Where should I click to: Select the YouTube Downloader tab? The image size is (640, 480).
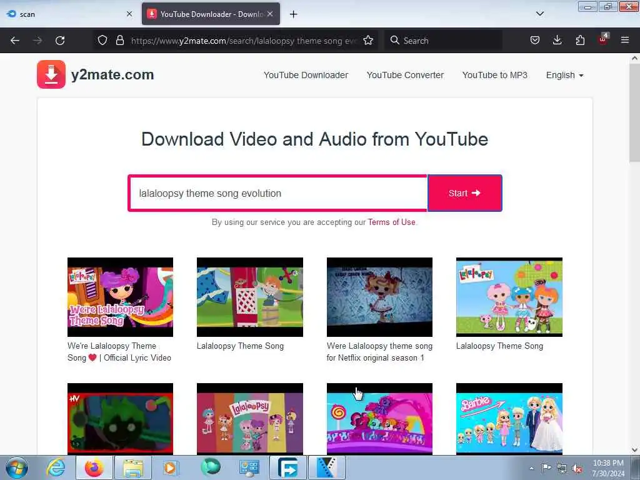click(x=211, y=14)
